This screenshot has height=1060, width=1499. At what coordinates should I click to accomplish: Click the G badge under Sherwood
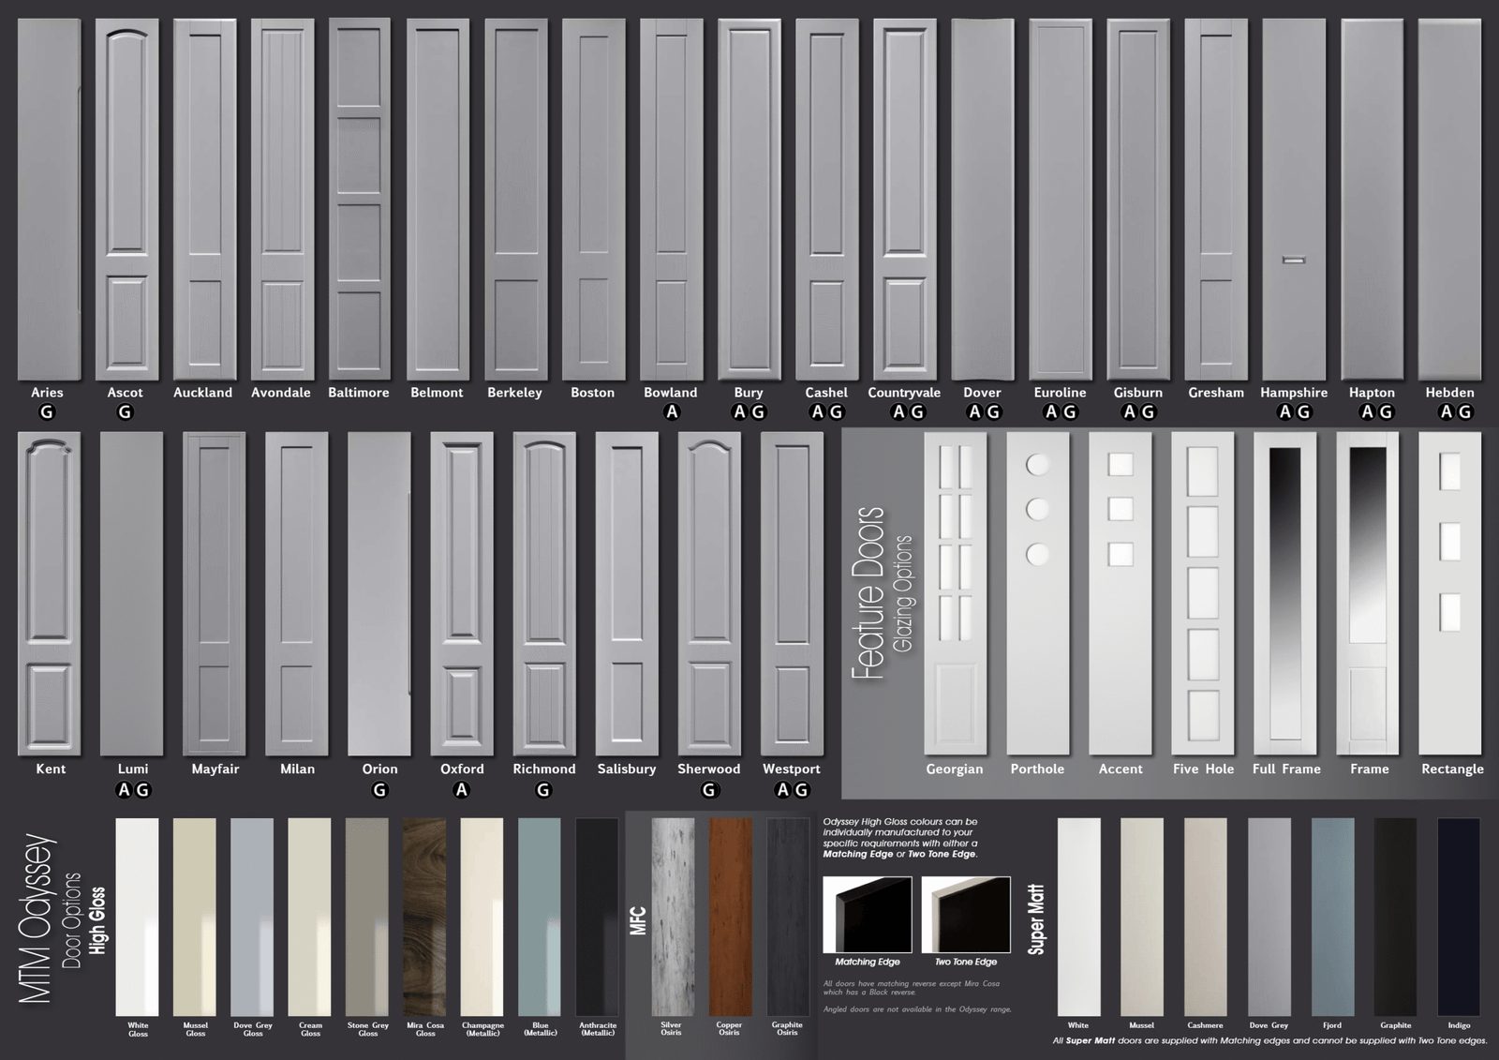tap(708, 790)
